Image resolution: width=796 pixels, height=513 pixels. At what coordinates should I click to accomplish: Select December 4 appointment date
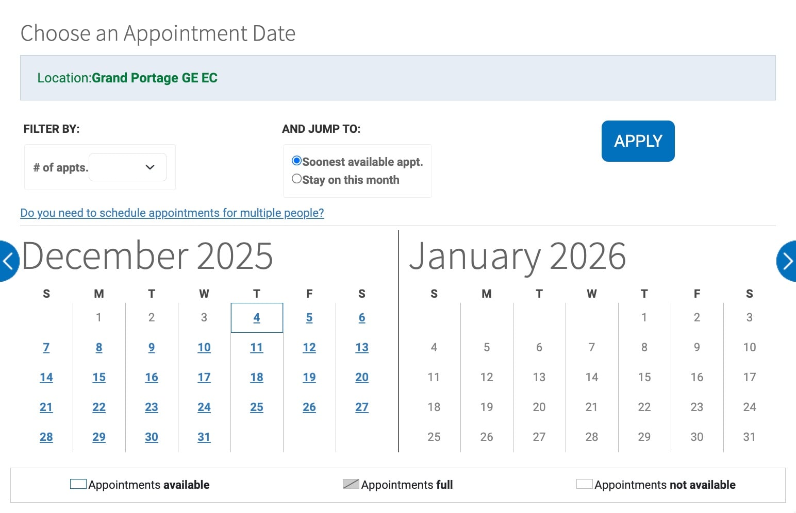click(x=257, y=318)
